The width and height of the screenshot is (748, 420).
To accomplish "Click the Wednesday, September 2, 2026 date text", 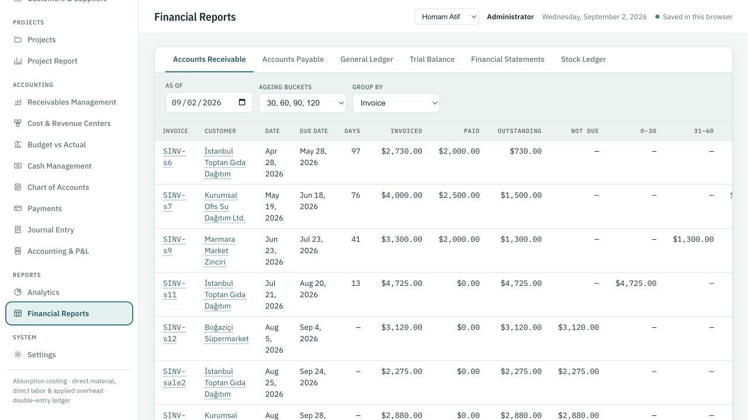I will (x=594, y=17).
